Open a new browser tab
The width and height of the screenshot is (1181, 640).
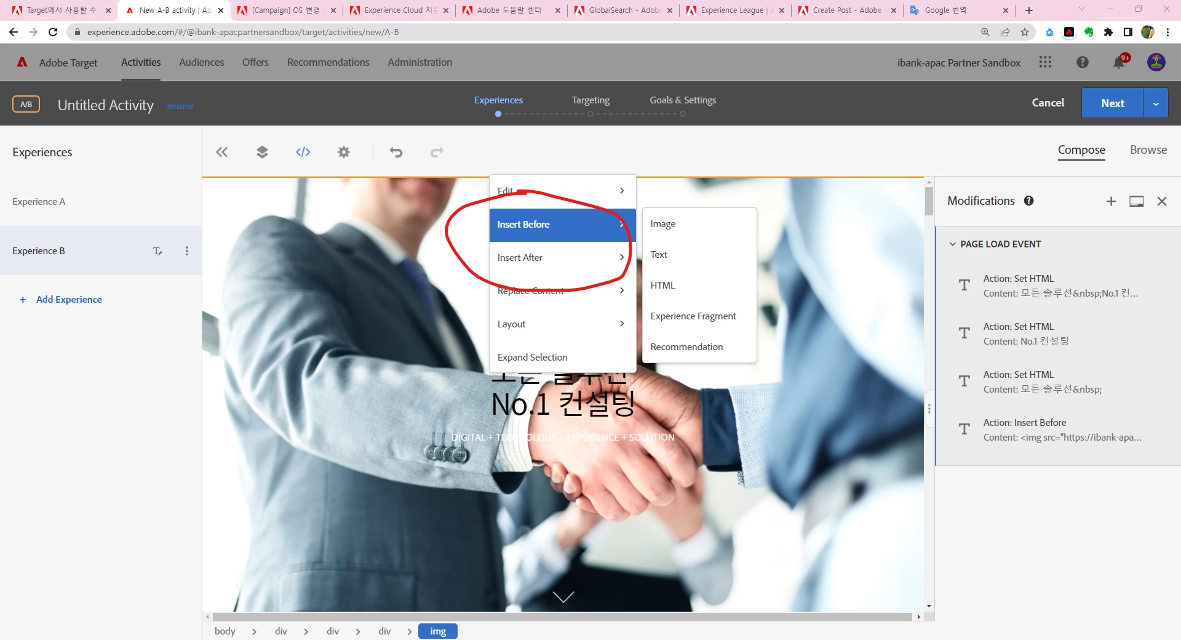[x=1029, y=10]
